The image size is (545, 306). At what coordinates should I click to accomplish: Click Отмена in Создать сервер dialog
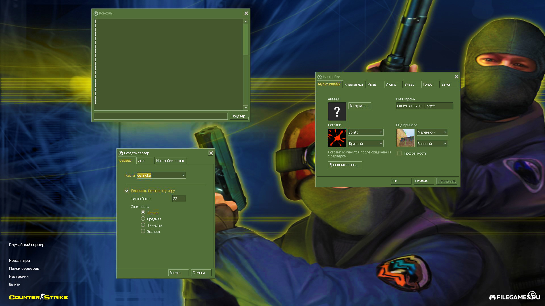point(201,273)
